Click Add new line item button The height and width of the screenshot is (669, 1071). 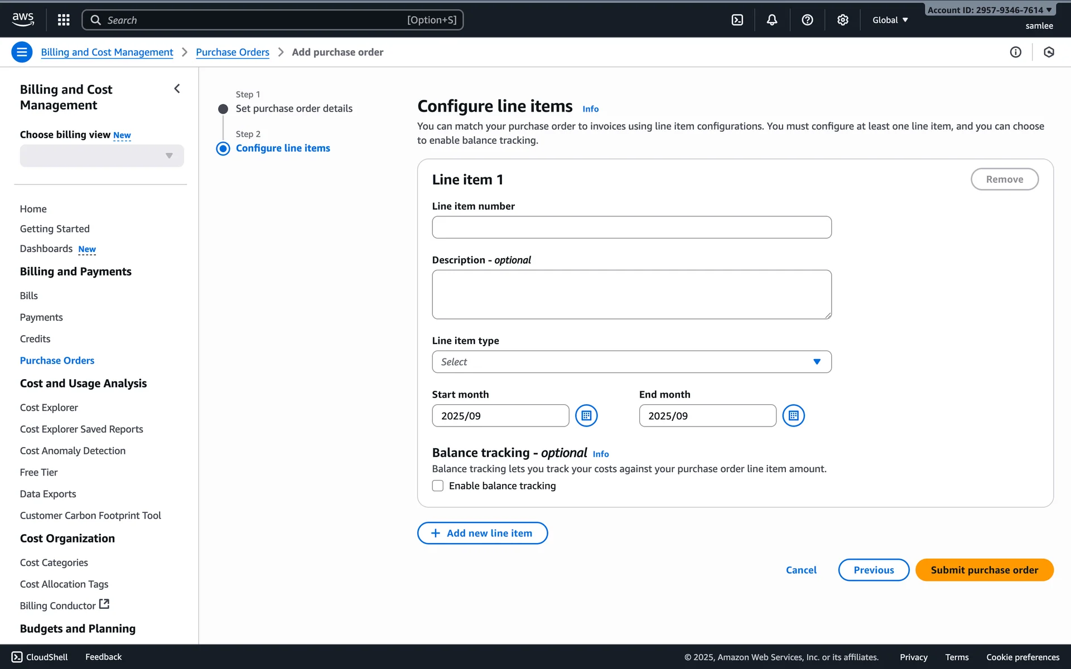point(483,533)
